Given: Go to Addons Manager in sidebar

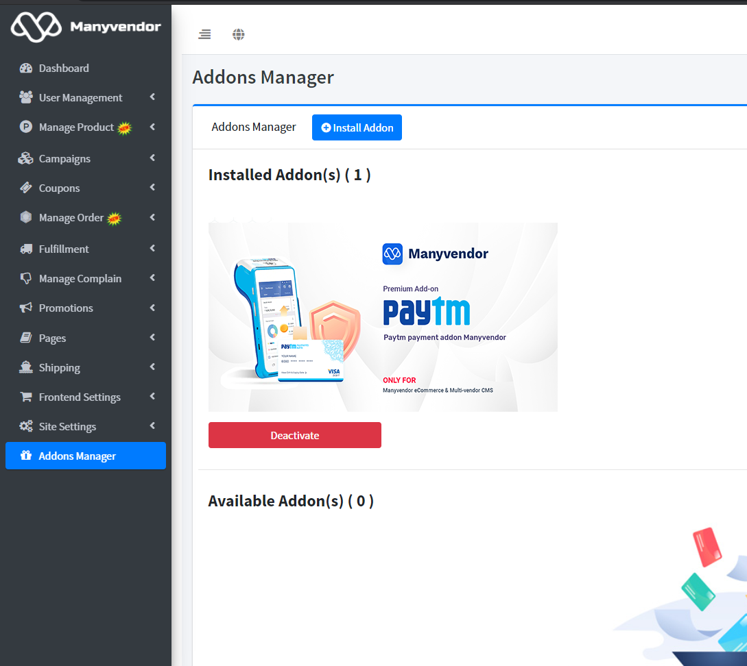Looking at the screenshot, I should pos(86,456).
